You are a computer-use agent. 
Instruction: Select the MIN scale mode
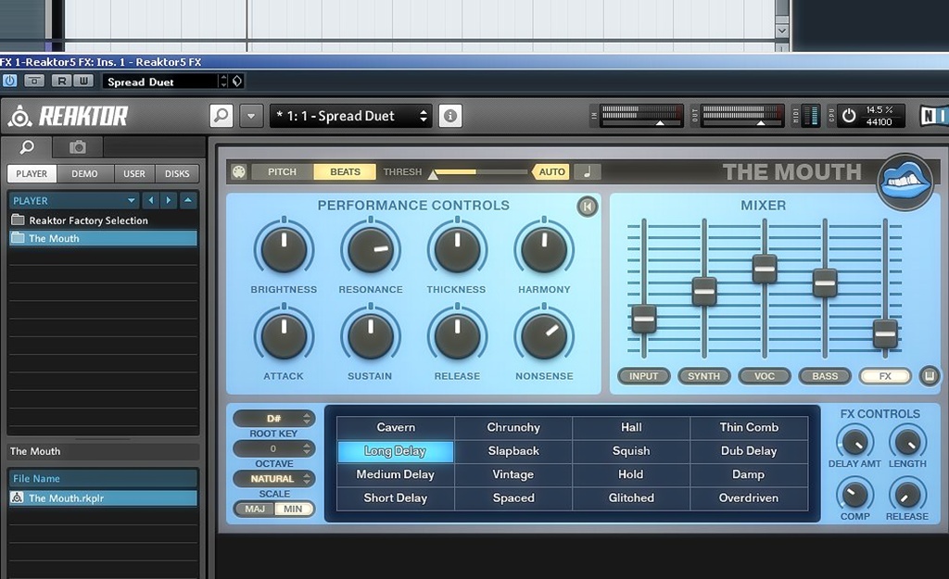tap(294, 509)
